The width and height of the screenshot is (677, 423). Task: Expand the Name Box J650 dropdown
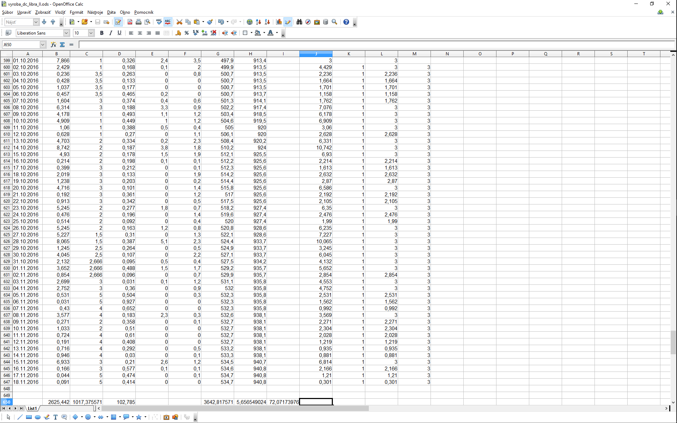pos(43,44)
